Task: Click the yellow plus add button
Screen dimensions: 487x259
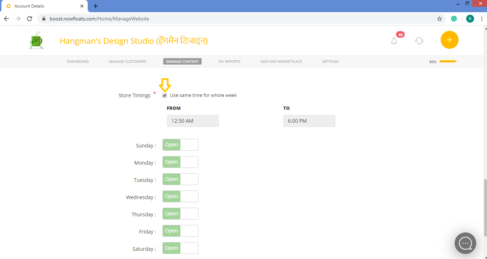Action: pos(449,40)
